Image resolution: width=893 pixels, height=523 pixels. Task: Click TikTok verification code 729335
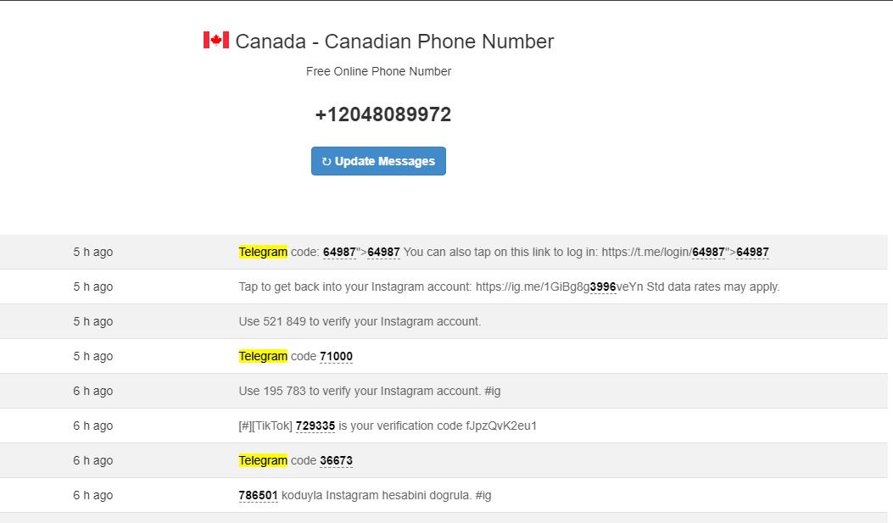coord(315,426)
